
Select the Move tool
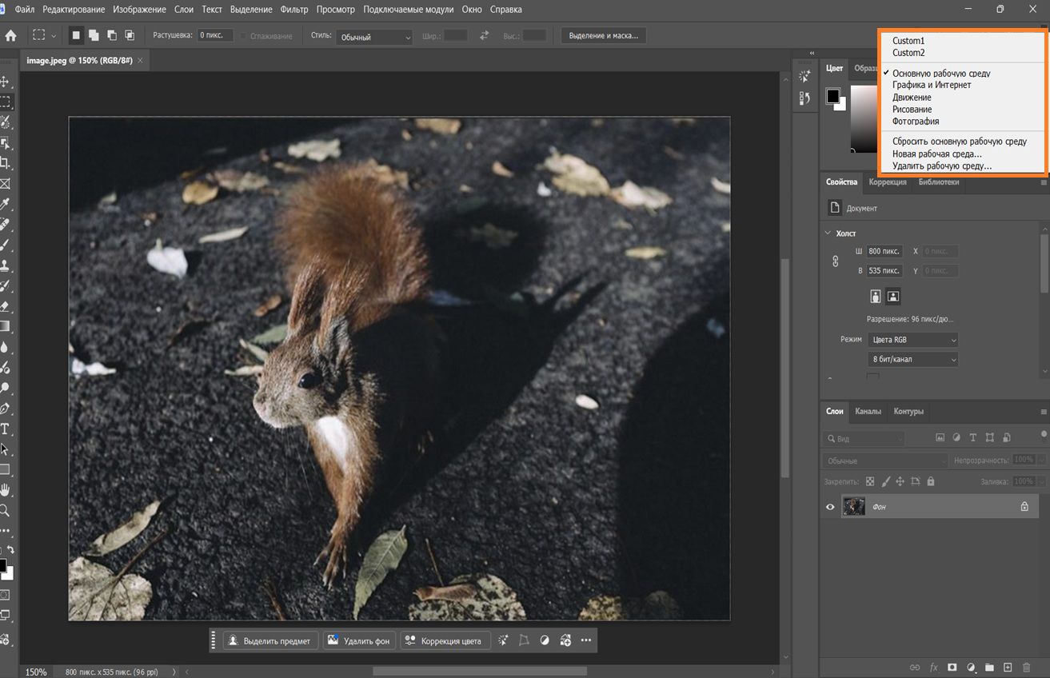point(8,81)
